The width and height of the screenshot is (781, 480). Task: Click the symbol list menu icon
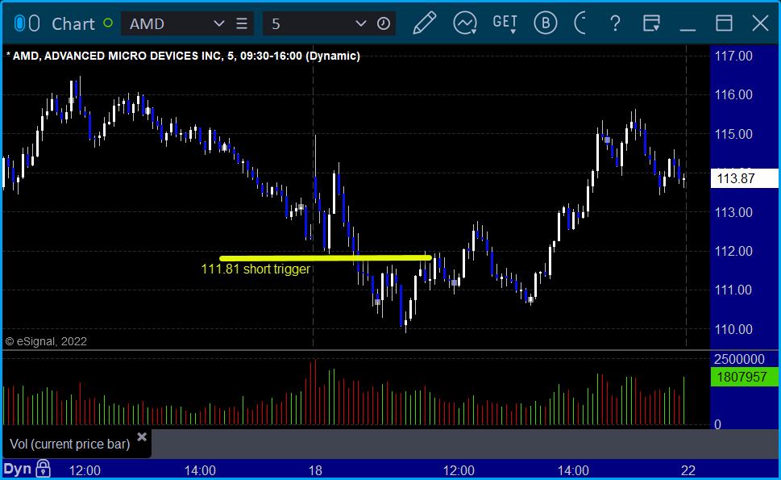[x=242, y=23]
